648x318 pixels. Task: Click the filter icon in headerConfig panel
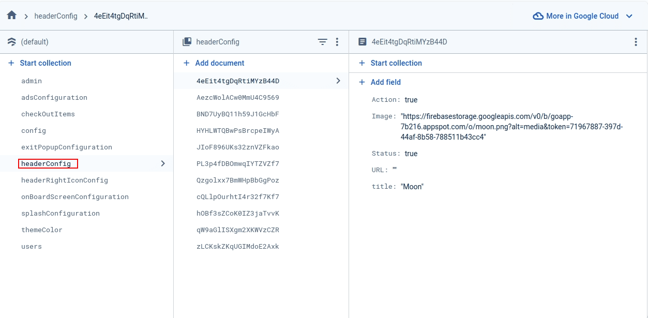tap(323, 42)
